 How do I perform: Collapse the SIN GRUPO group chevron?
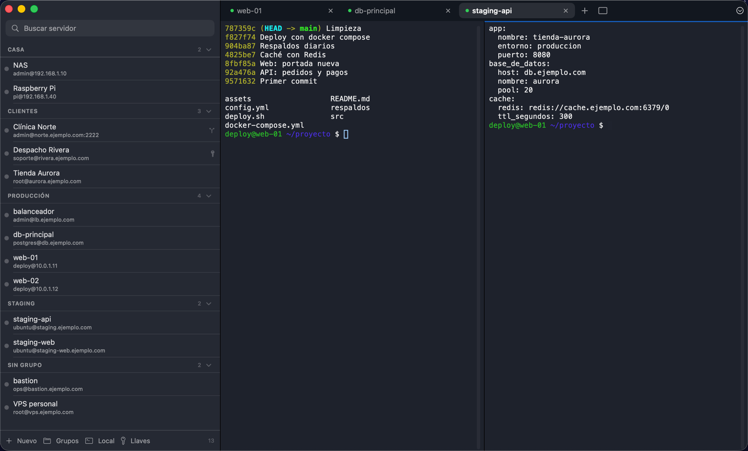point(209,365)
